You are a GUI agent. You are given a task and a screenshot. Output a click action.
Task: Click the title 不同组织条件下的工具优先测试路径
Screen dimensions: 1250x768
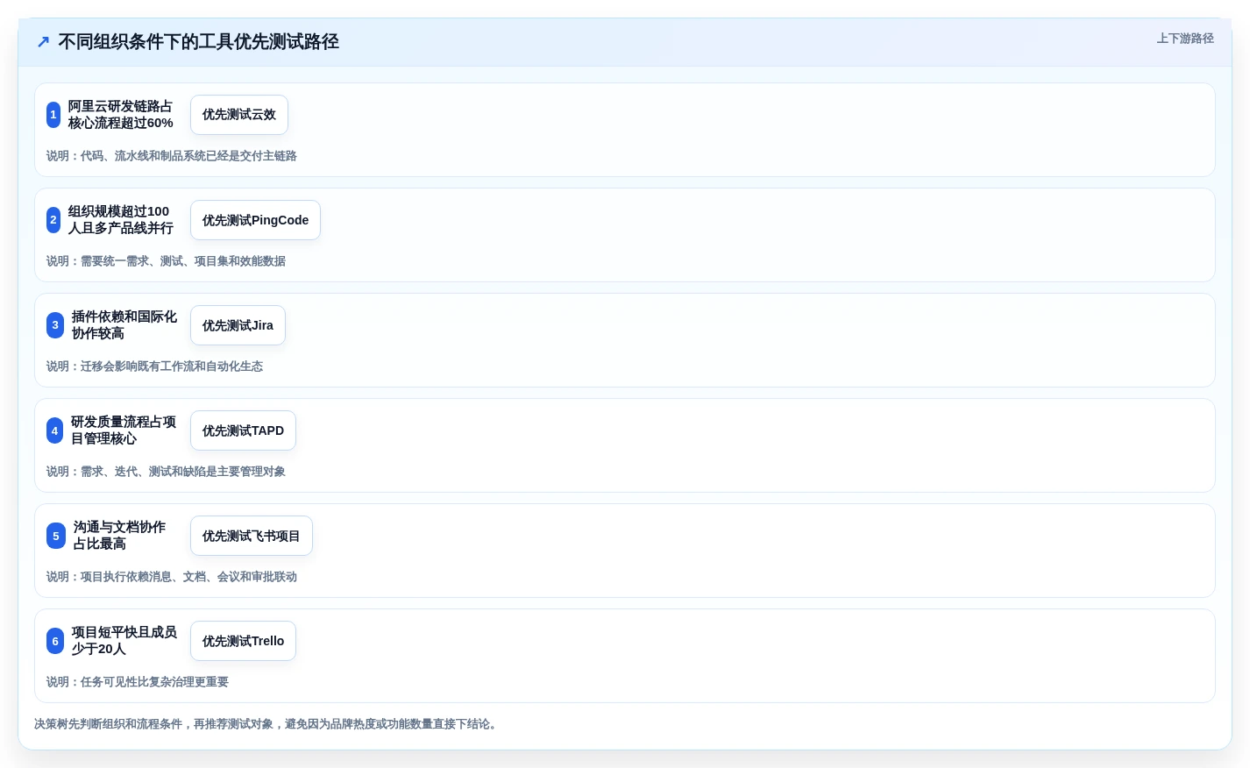click(x=198, y=42)
